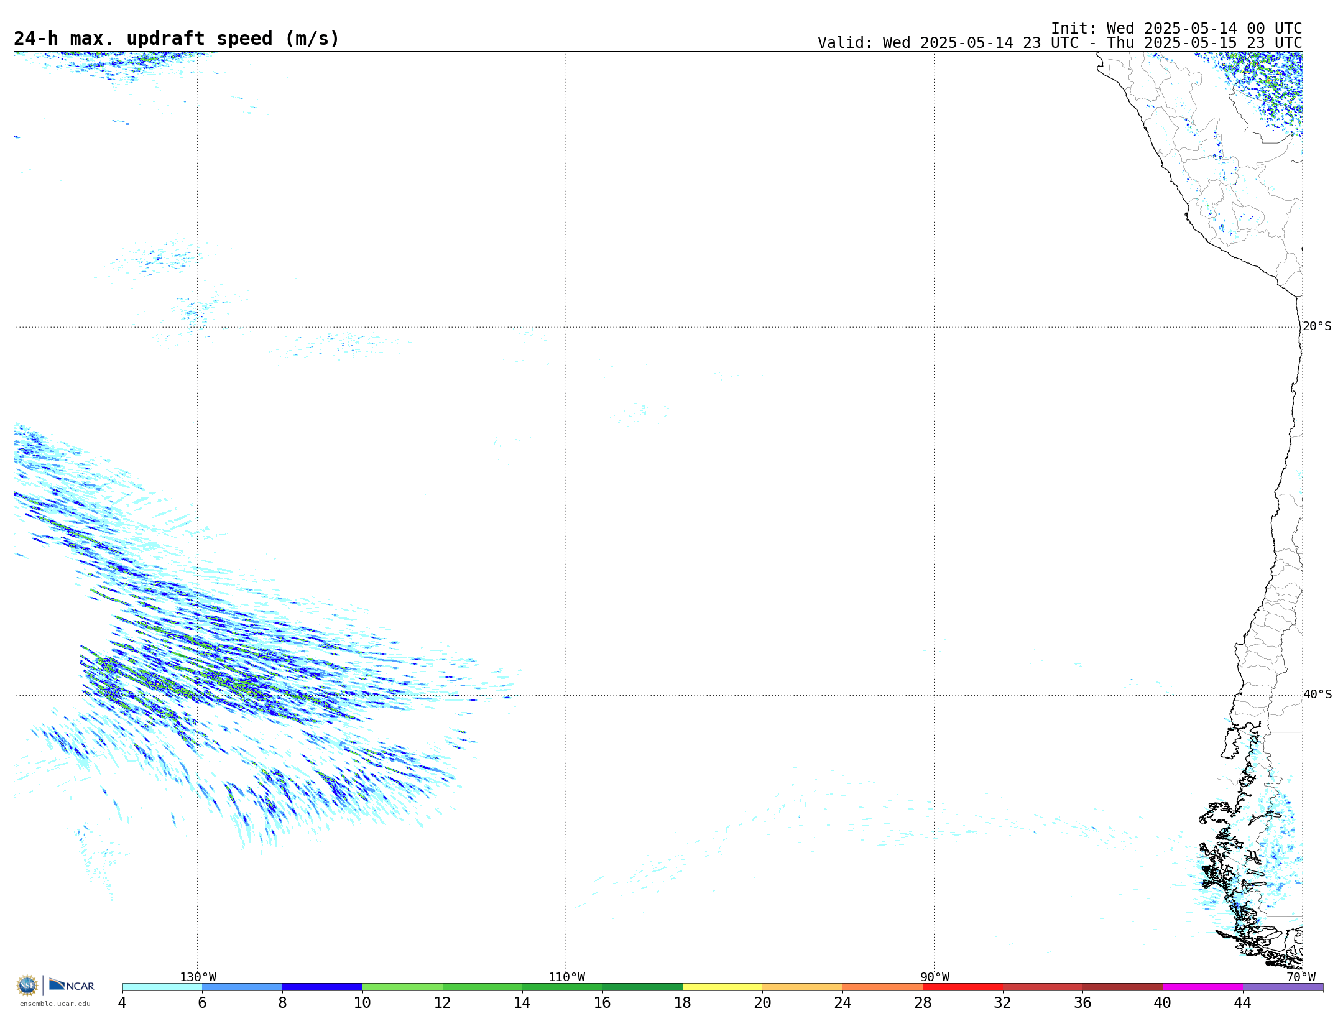The image size is (1343, 1011).
Task: Click the 90°W longitude label
Action: pyautogui.click(x=935, y=977)
